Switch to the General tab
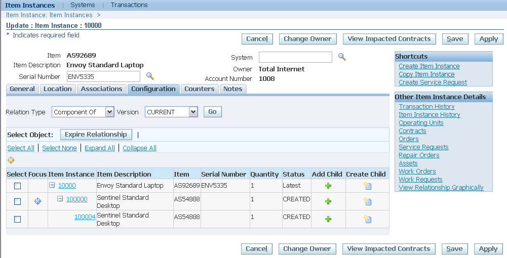Image resolution: width=507 pixels, height=258 pixels. 22,89
